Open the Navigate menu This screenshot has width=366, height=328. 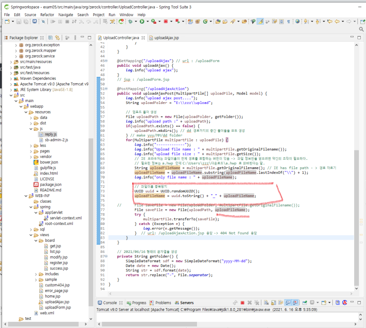pyautogui.click(x=66, y=15)
